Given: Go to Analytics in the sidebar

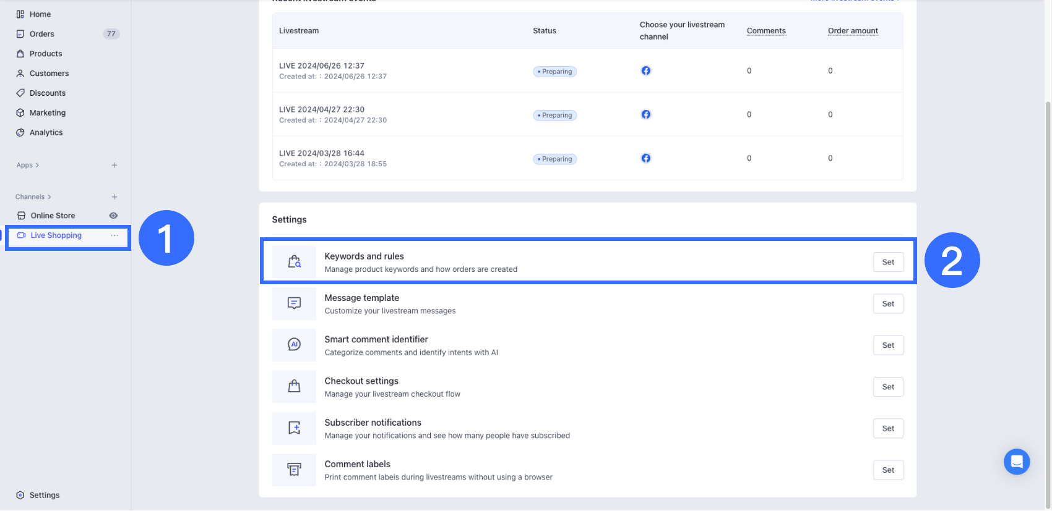Looking at the screenshot, I should (x=46, y=132).
